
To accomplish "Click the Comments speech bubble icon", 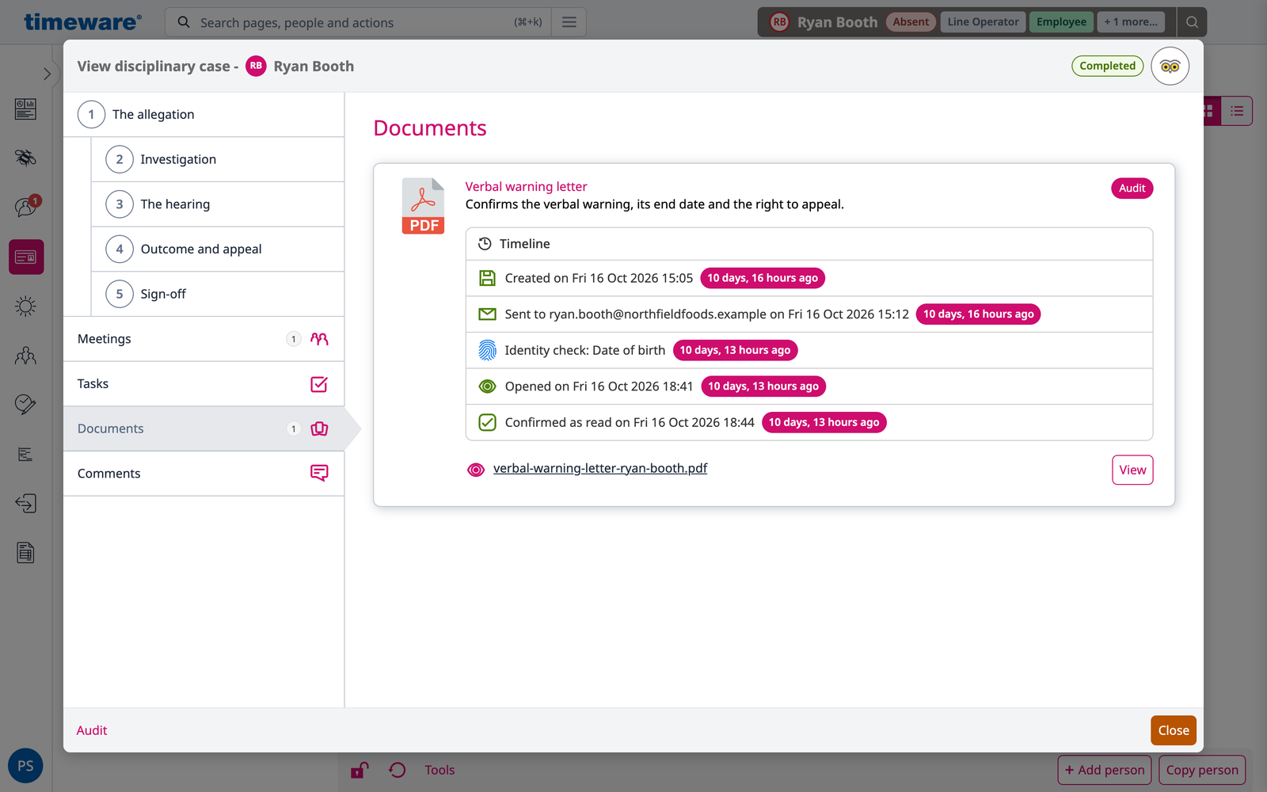I will point(319,474).
